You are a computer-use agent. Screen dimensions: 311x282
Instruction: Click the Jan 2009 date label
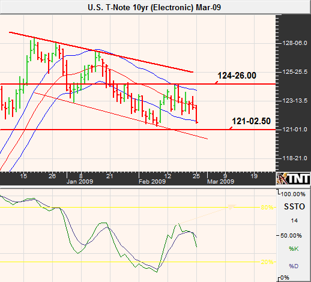80,182
